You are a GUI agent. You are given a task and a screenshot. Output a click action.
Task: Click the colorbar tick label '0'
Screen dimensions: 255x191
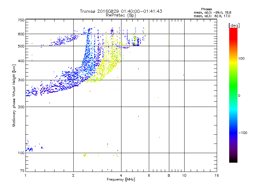239,96
